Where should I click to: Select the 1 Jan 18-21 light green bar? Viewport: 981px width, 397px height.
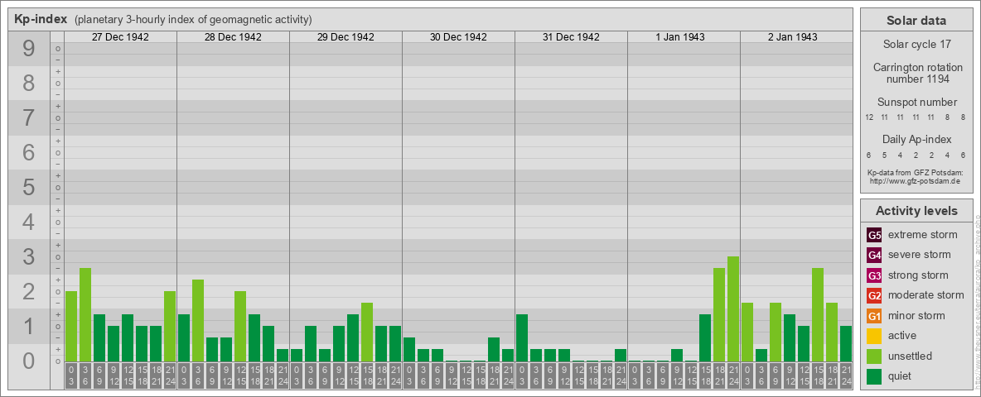[x=719, y=314]
